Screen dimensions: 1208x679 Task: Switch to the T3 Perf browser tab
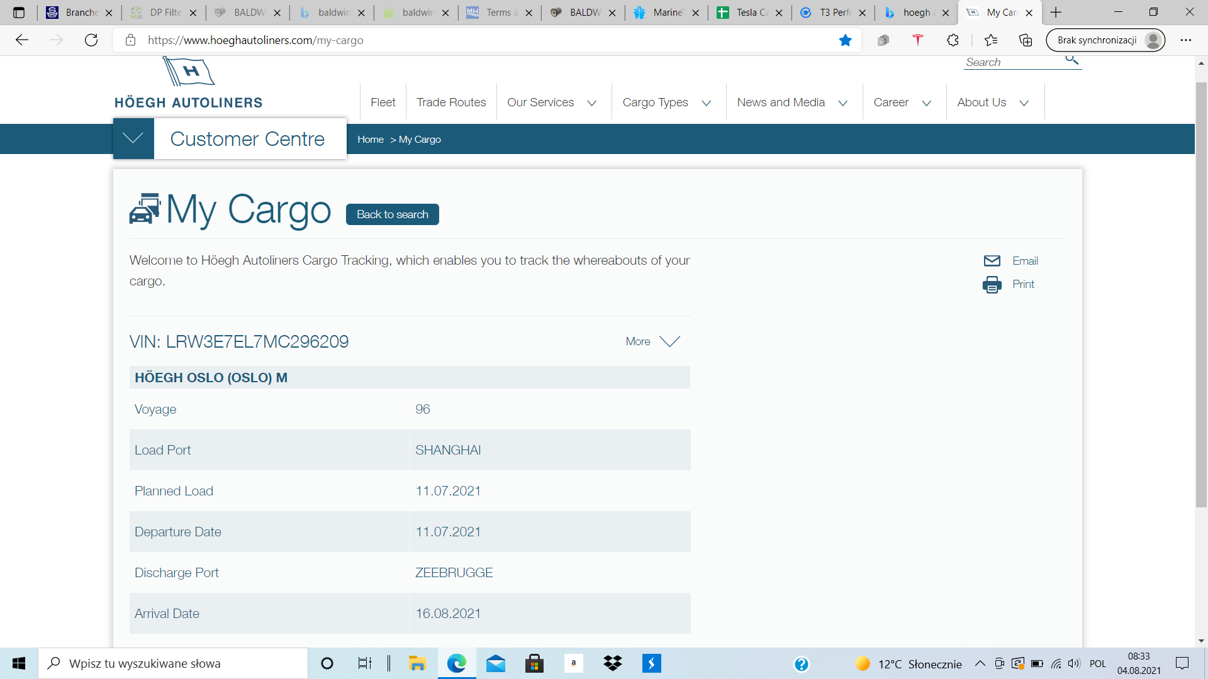point(832,13)
